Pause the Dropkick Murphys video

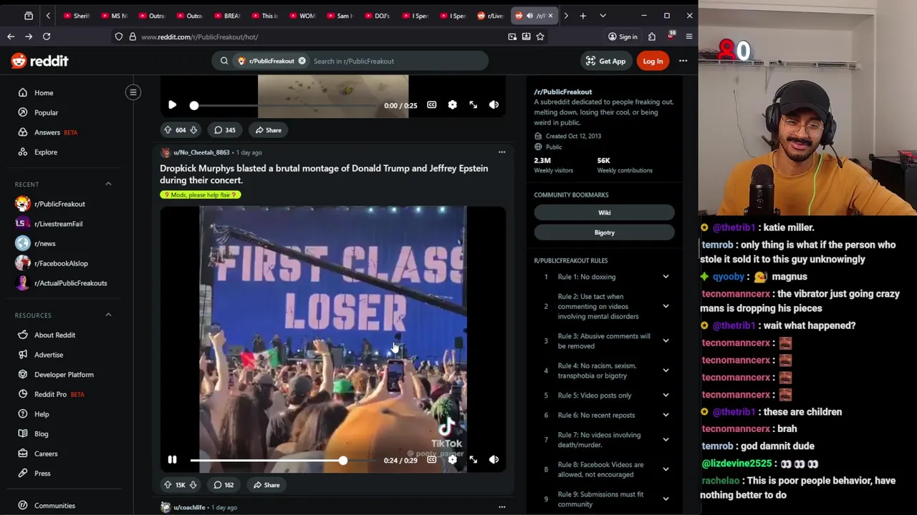(x=172, y=460)
